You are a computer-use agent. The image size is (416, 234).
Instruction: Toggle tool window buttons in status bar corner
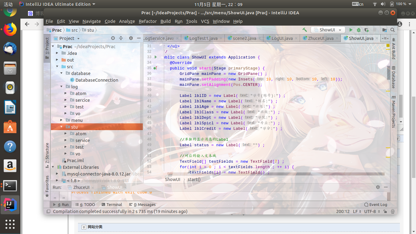click(48, 211)
